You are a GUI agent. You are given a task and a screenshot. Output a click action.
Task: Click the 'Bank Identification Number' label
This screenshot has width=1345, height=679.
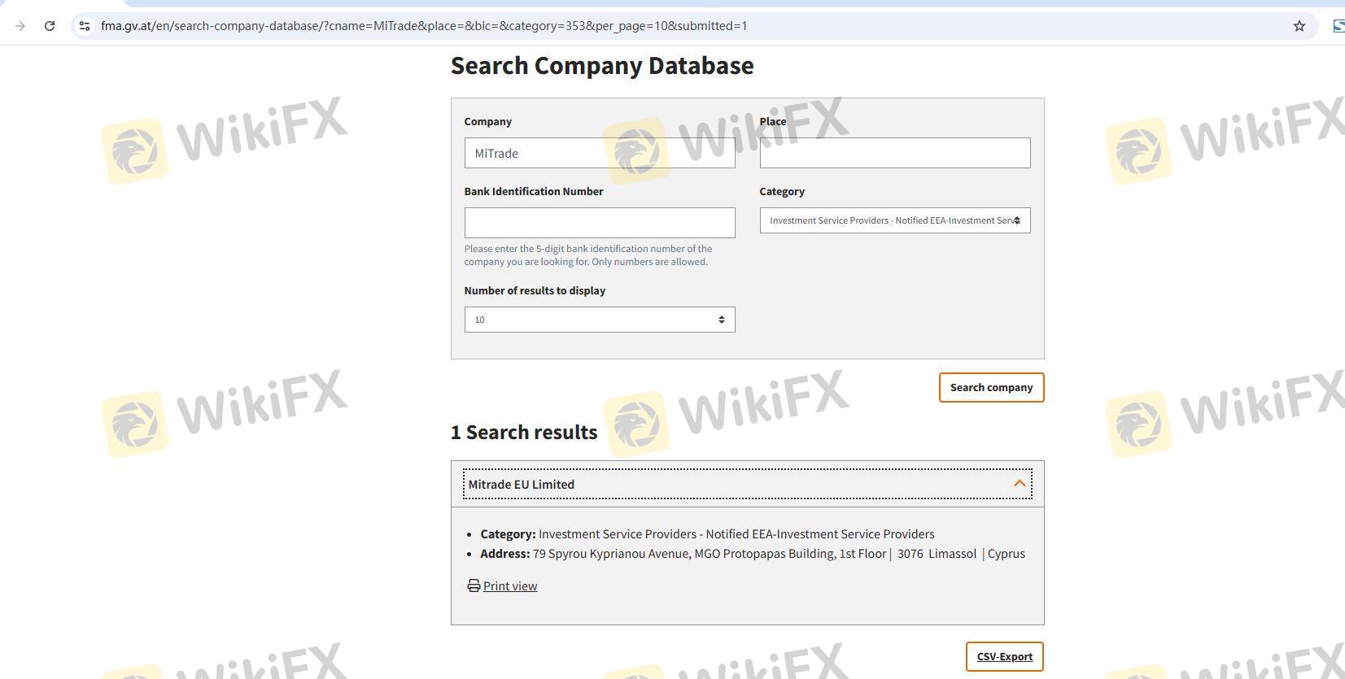[534, 192]
